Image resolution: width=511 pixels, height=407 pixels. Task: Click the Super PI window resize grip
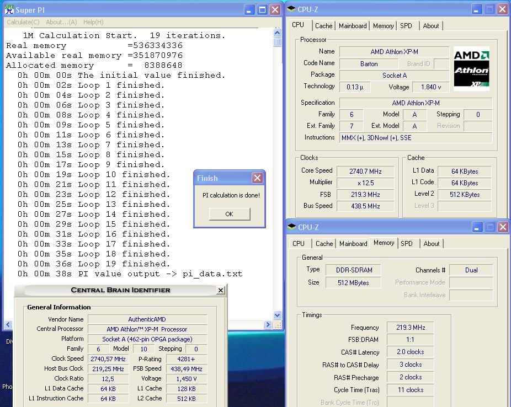[278, 325]
